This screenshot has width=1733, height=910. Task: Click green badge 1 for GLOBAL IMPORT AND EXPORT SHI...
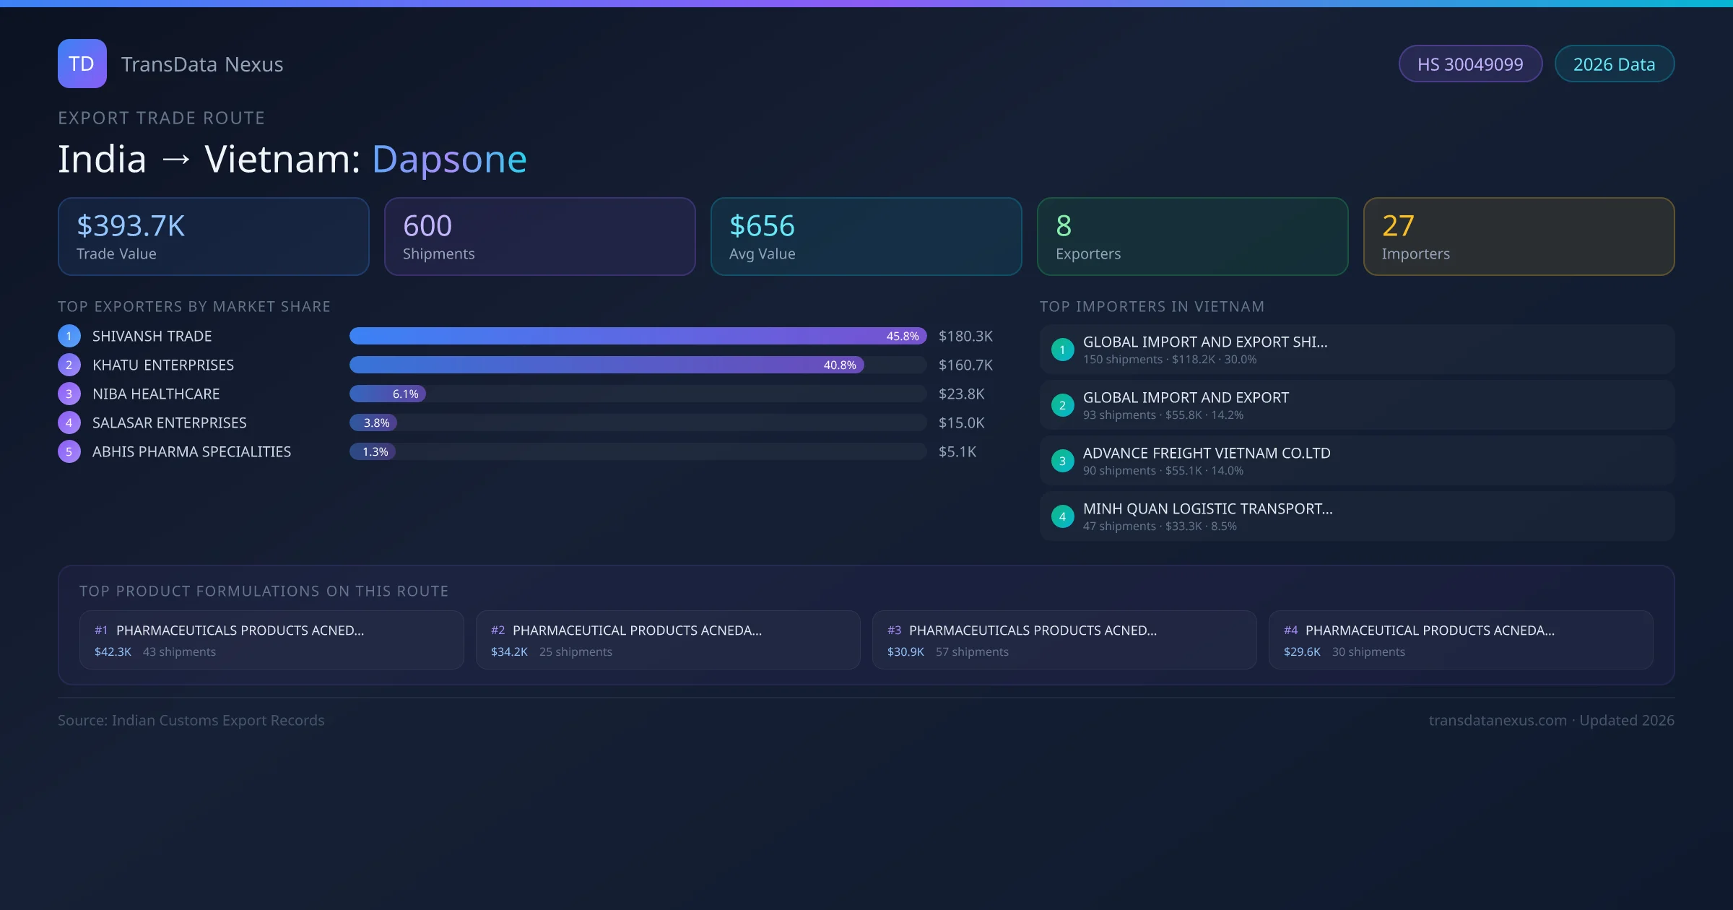[1062, 350]
